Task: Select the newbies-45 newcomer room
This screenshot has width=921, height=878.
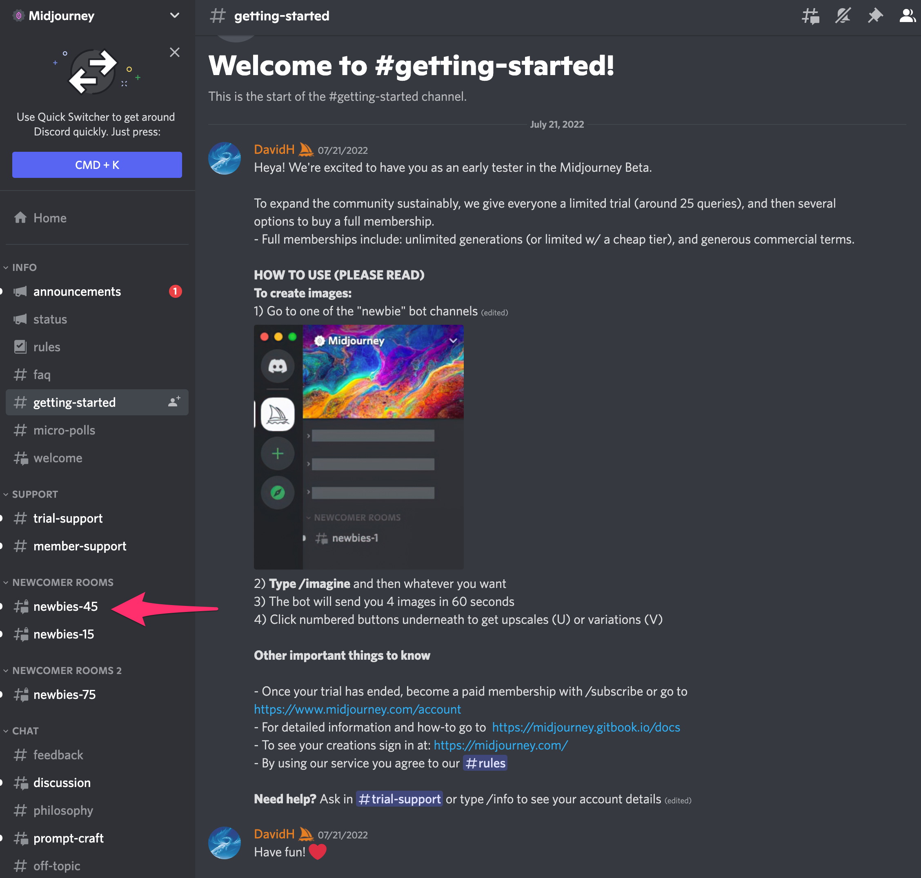Action: pyautogui.click(x=65, y=606)
